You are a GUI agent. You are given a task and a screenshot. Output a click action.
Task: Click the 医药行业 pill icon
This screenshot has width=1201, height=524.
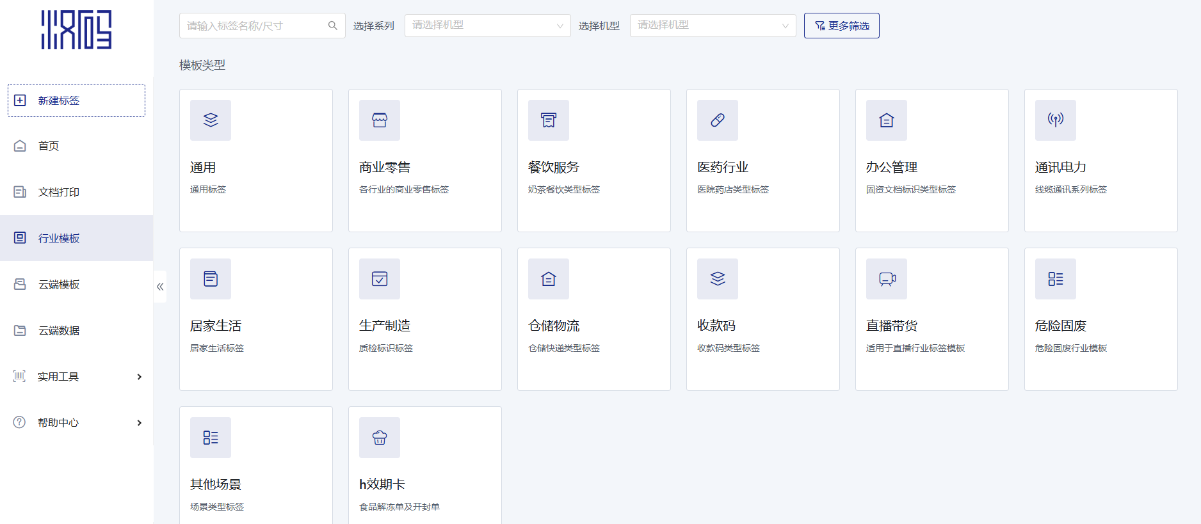[718, 120]
